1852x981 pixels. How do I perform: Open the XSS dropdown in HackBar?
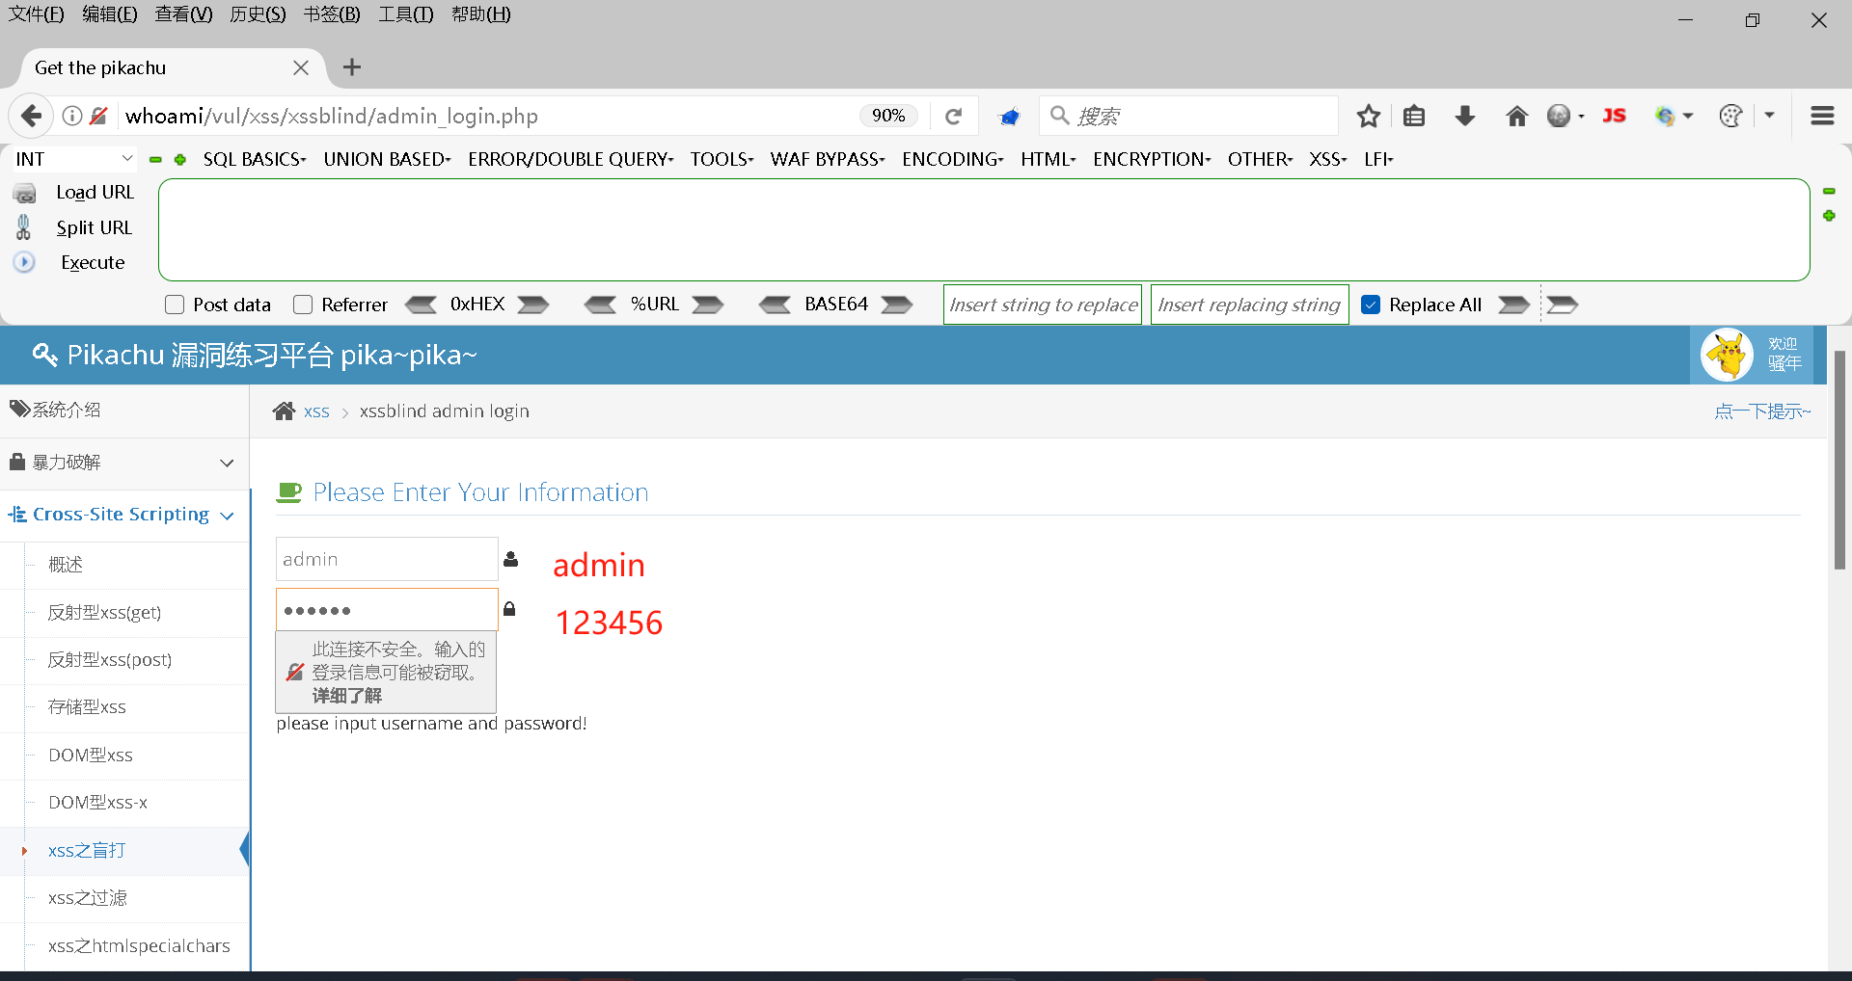(1328, 159)
